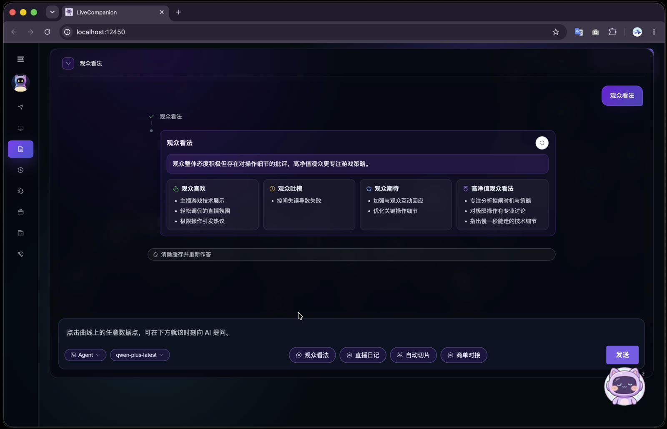Click the 商单对接 quick action button
Screen dimensions: 667x429
[x=464, y=355]
